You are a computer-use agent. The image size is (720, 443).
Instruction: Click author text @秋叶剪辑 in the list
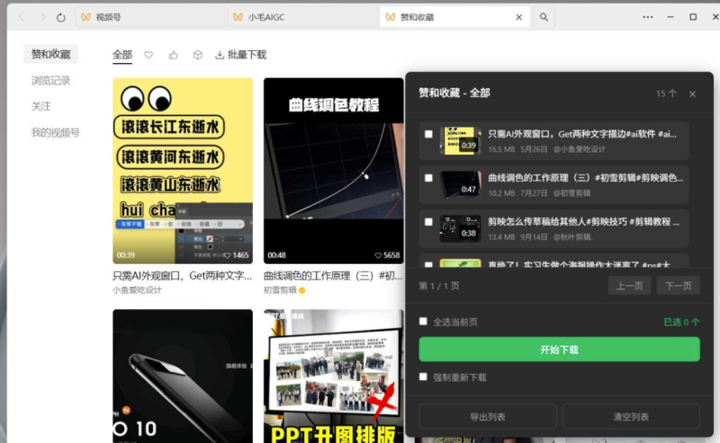572,237
